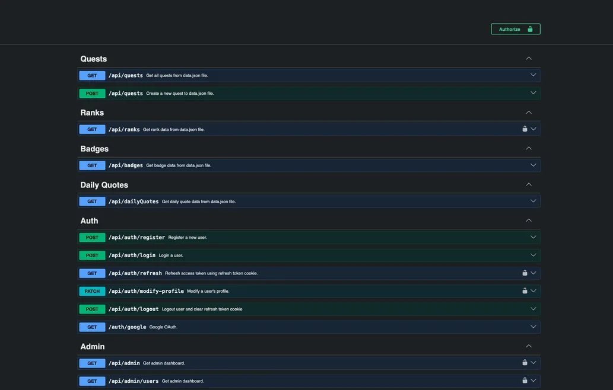
Task: Click lock icon on /api/auth/refresh endpoint
Action: [525, 273]
